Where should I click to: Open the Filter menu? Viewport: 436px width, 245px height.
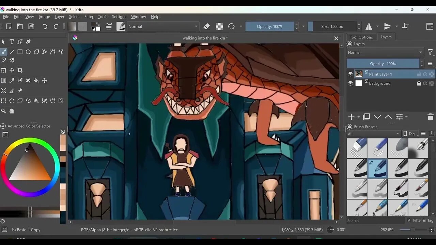click(89, 17)
